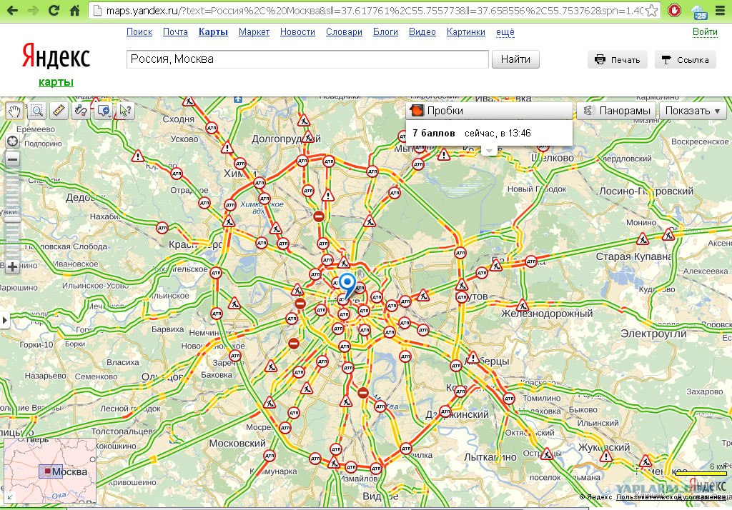Zoom out with the minus button
Screen dimensions: 732x510
point(13,159)
